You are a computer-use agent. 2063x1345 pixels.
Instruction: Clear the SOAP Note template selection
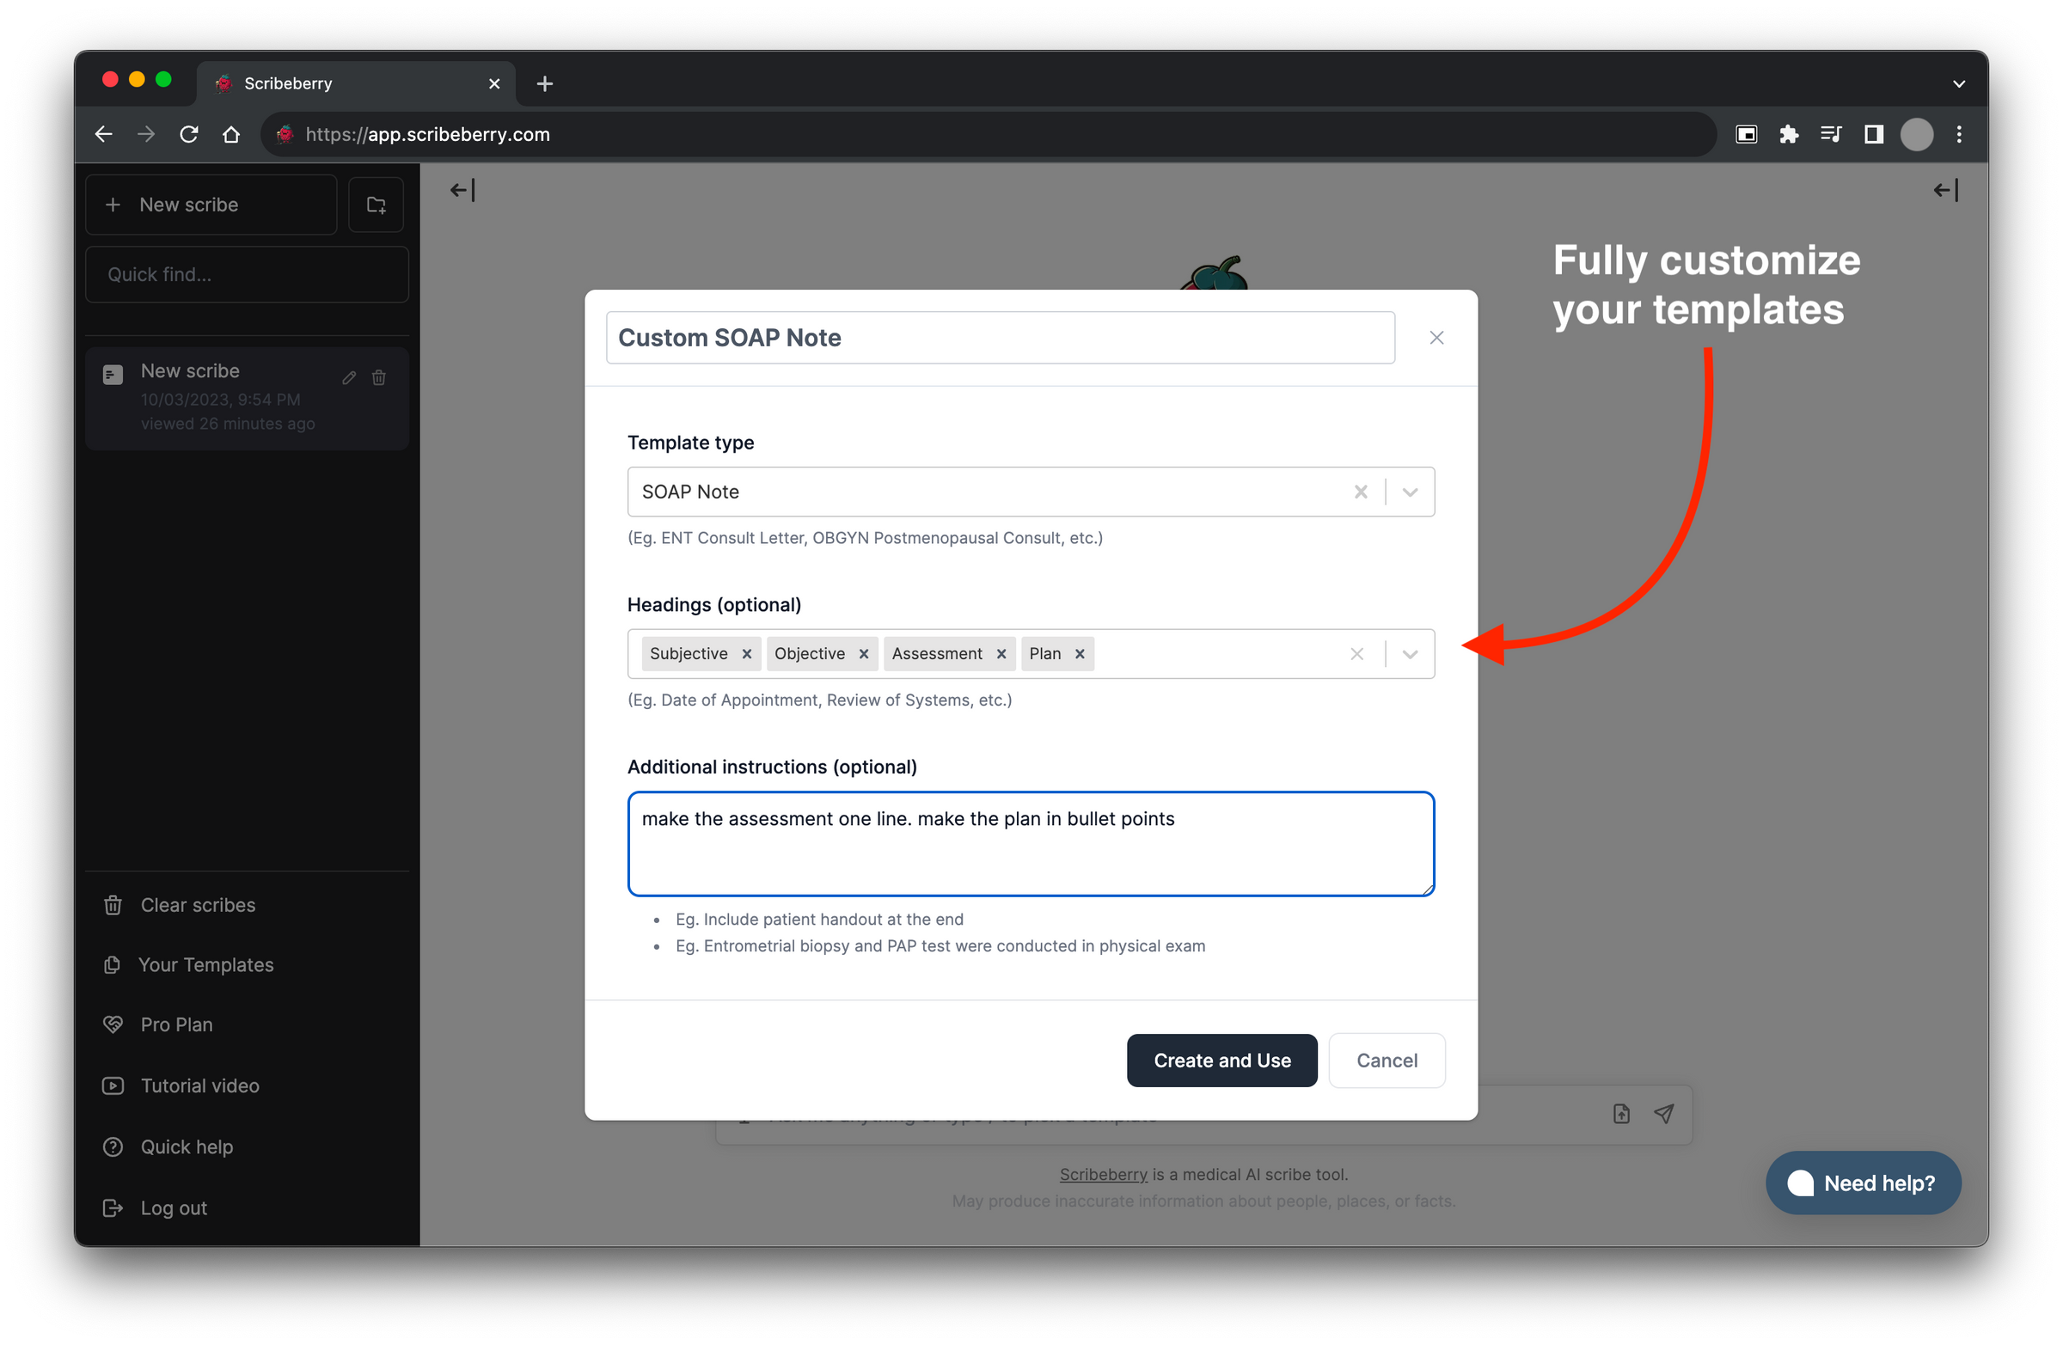(1361, 492)
